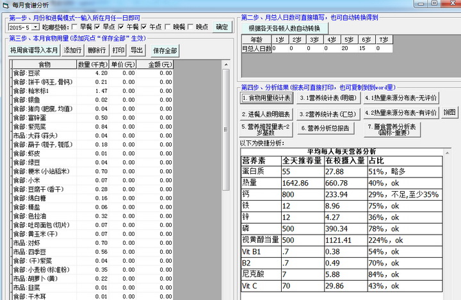The image size is (461, 300).
Task: Click the 保存全部 button
Action: tap(165, 51)
